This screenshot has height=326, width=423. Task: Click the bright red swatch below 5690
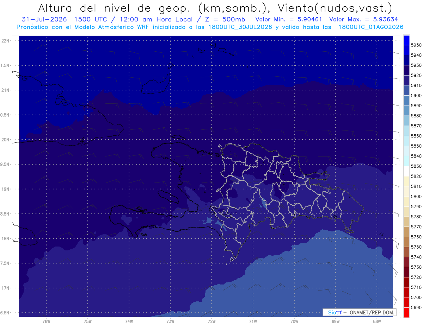click(x=406, y=312)
